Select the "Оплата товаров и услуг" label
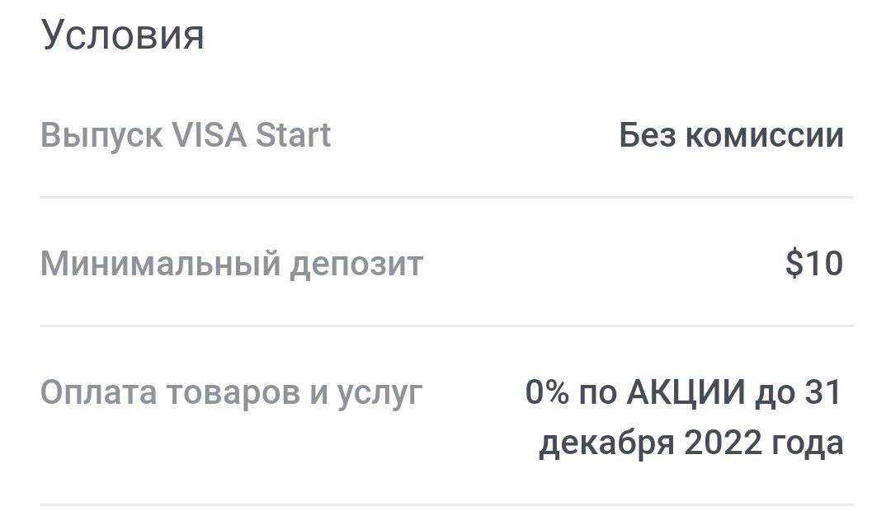Viewport: 891px width, 511px height. tap(231, 393)
